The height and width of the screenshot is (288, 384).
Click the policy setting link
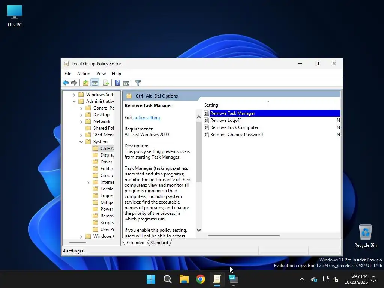coord(147,117)
